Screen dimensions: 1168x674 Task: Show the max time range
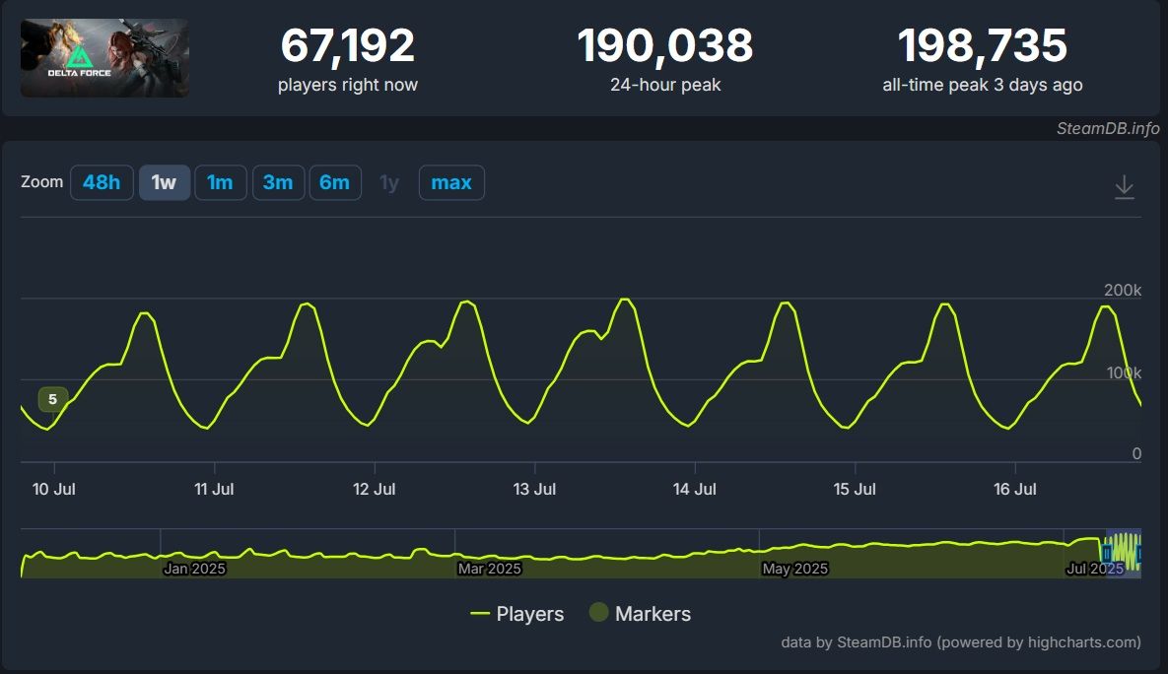click(451, 183)
